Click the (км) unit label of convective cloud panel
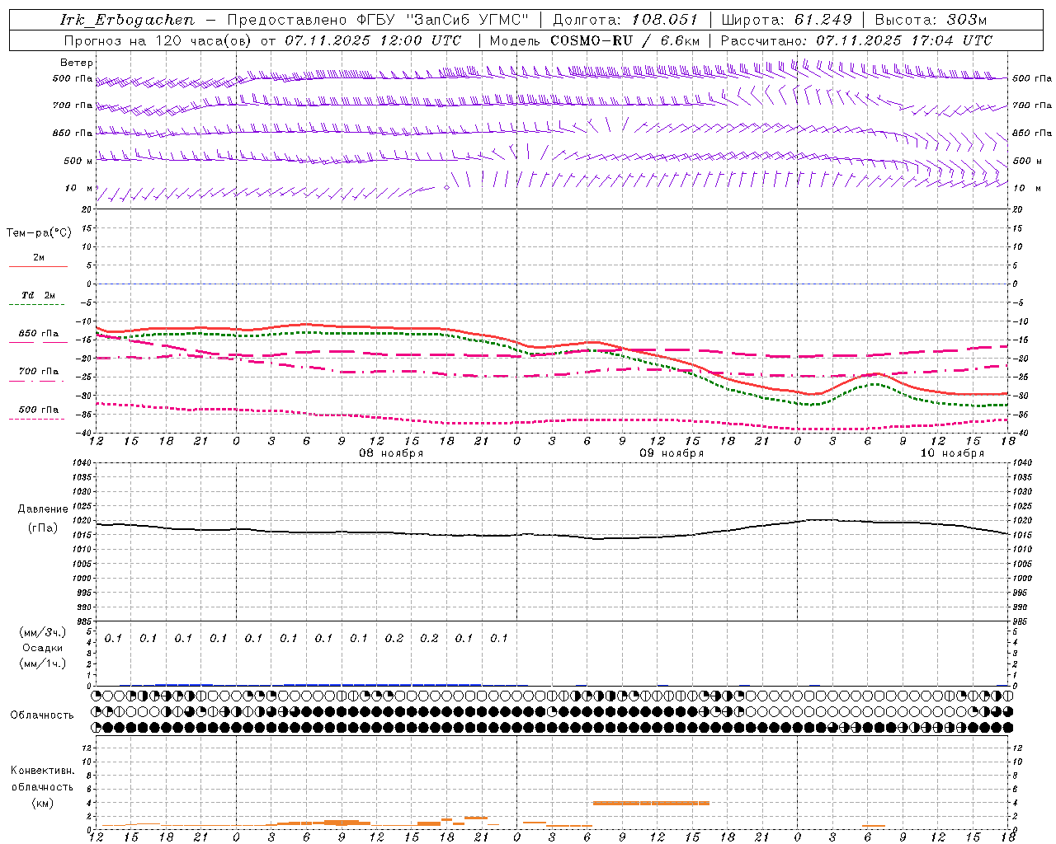The height and width of the screenshot is (844, 1056). click(x=43, y=803)
